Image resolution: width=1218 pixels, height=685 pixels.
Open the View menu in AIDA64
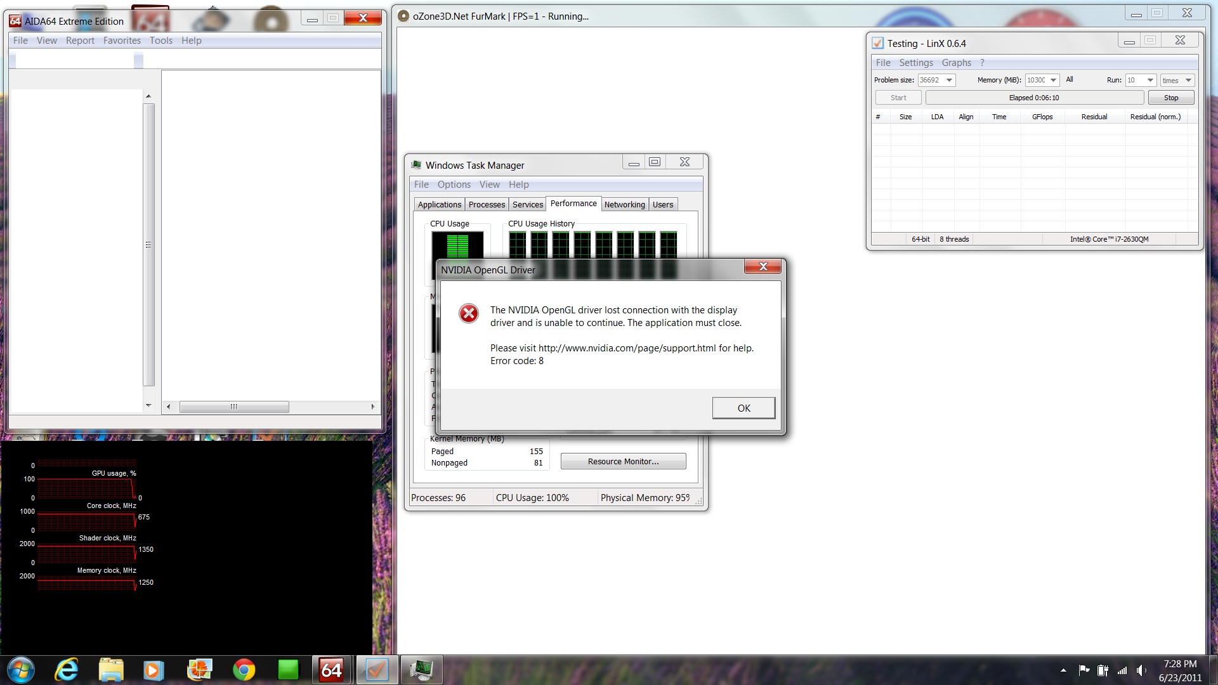pos(47,40)
